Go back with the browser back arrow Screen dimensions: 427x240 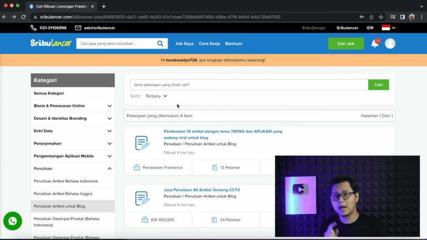4,17
